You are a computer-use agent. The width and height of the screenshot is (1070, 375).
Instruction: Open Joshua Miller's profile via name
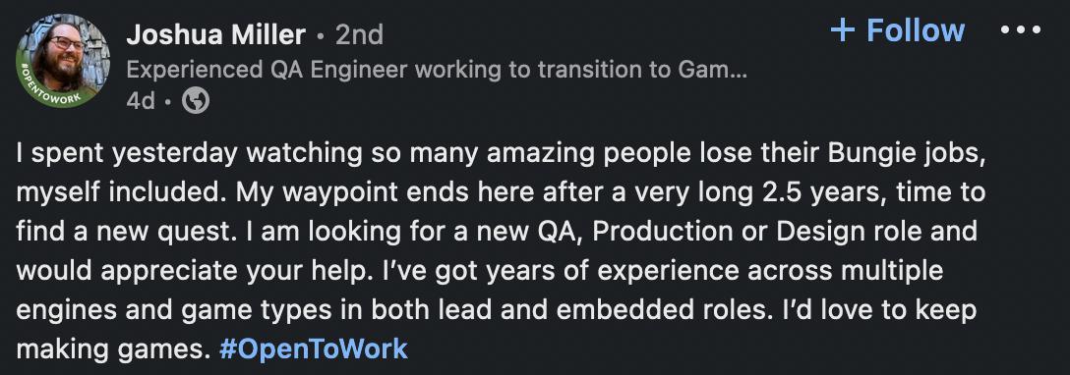pyautogui.click(x=215, y=34)
